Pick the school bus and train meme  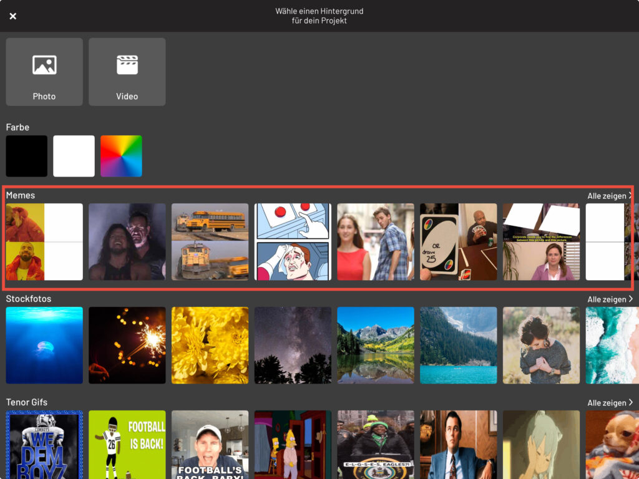210,242
